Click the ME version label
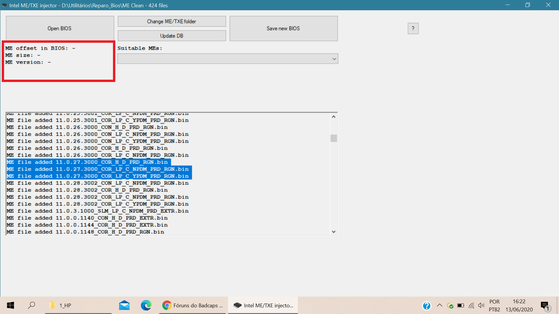Viewport: 559px width, 314px height. click(x=28, y=62)
